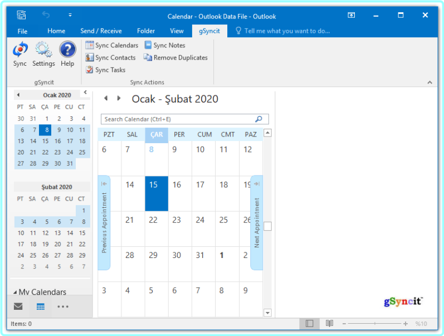Open navigation options ellipsis
Screen dimensions: 444x336
coord(63,306)
